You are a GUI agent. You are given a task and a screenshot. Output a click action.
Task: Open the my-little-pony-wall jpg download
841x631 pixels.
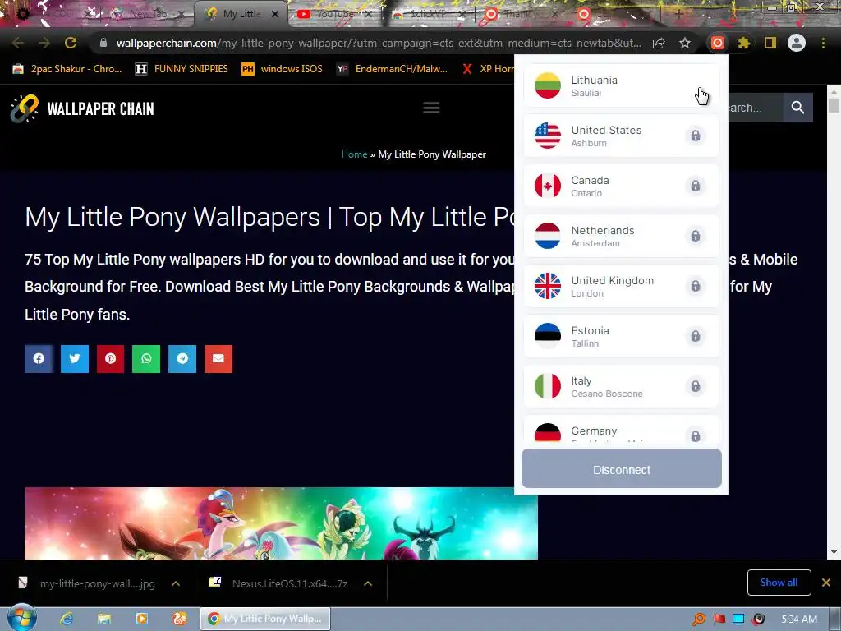pos(89,584)
